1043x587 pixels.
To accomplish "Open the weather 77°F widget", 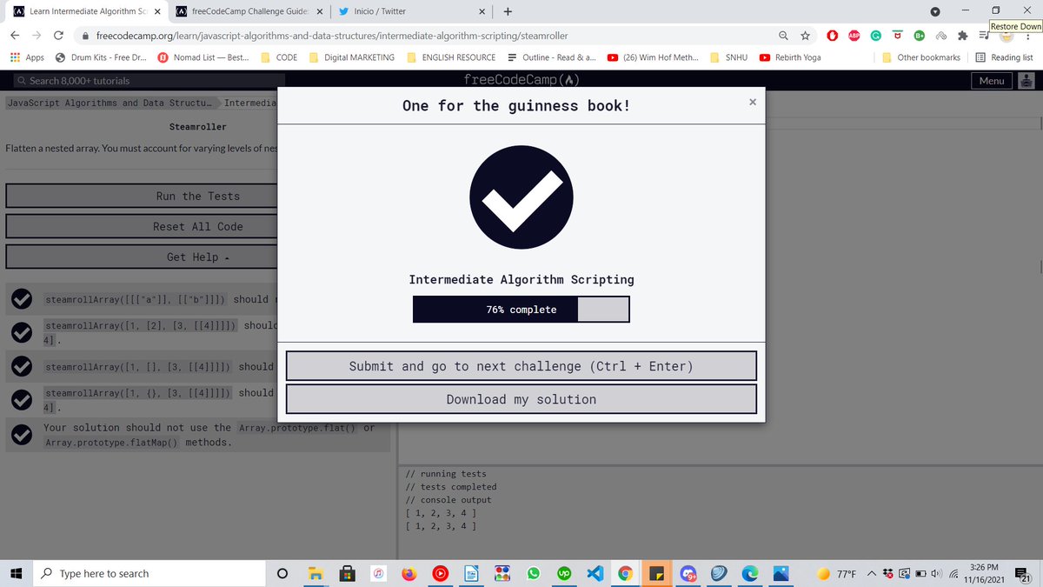I will click(836, 574).
